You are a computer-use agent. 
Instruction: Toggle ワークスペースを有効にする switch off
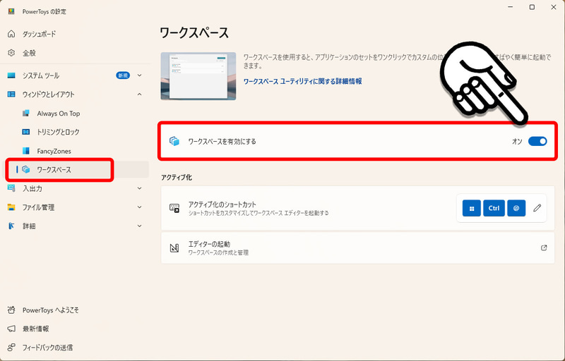[537, 141]
